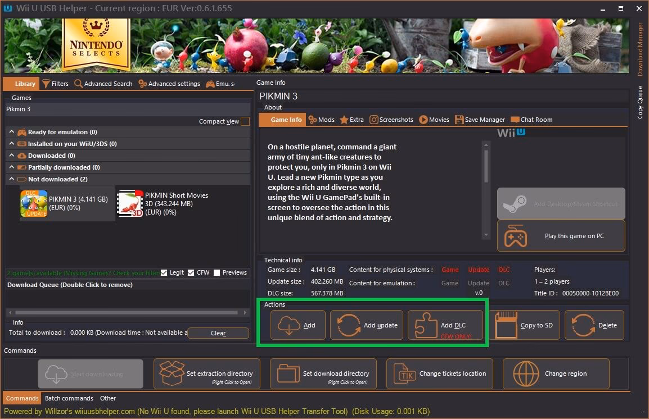Open the Copy Queue side panel
The height and width of the screenshot is (419, 649).
pos(640,102)
